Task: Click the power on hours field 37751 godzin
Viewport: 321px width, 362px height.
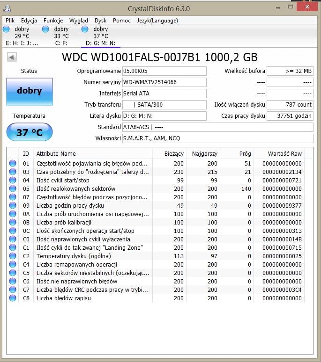Action: pyautogui.click(x=290, y=116)
